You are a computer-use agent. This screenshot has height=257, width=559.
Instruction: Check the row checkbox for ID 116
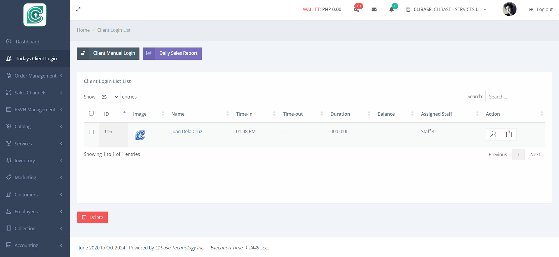pos(91,132)
